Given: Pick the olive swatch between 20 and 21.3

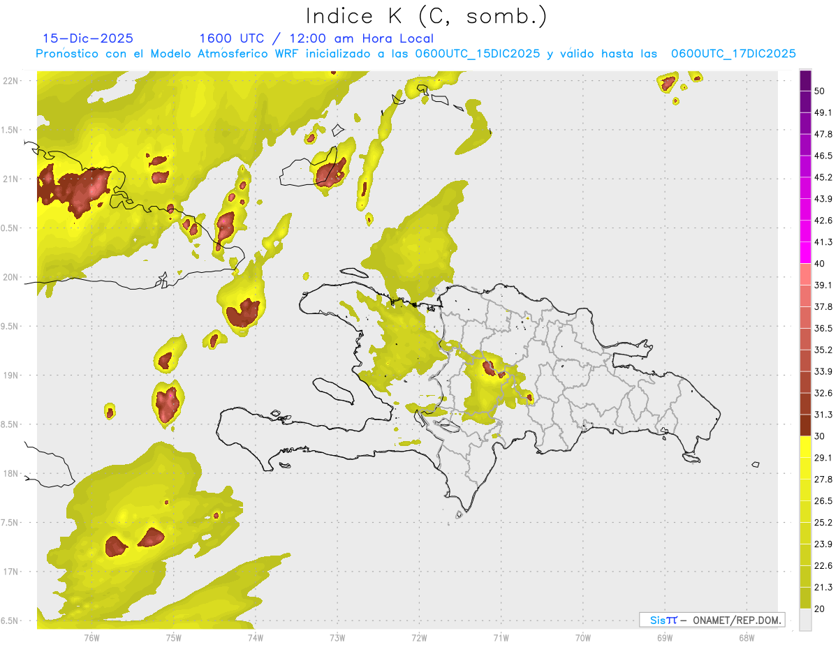Looking at the screenshot, I should [805, 598].
